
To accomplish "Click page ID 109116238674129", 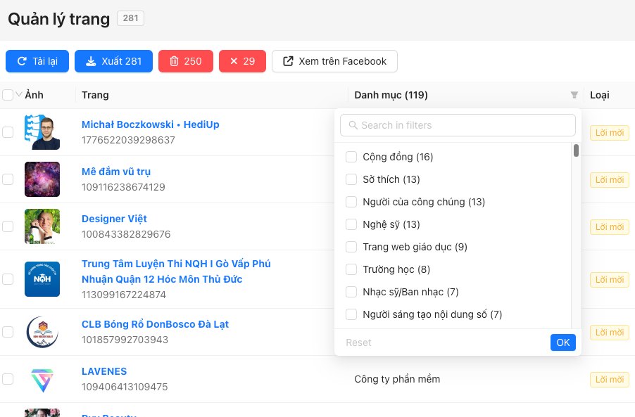I will point(123,187).
